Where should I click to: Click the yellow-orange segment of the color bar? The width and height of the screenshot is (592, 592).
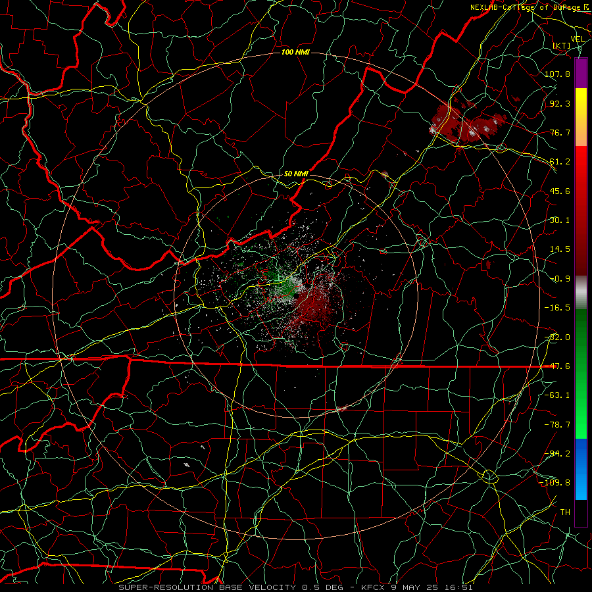pos(581,117)
